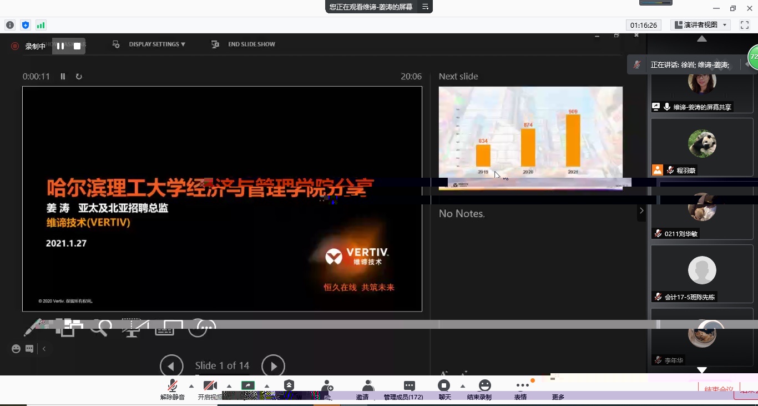Expand video options arrow beside camera
The image size is (758, 406).
coord(229,386)
